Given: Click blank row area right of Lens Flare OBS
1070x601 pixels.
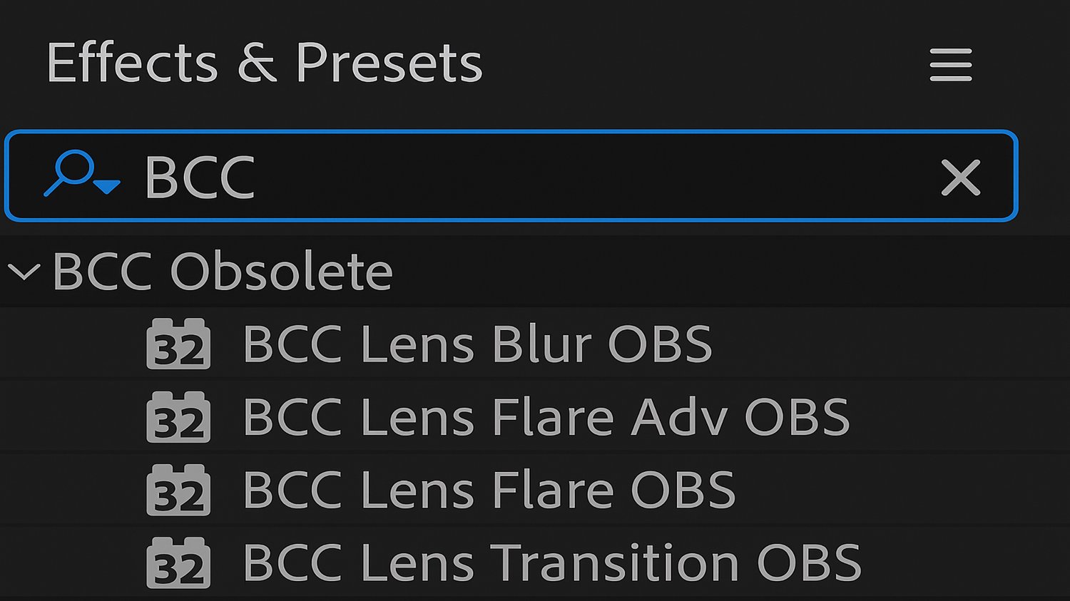Looking at the screenshot, I should click(x=892, y=490).
